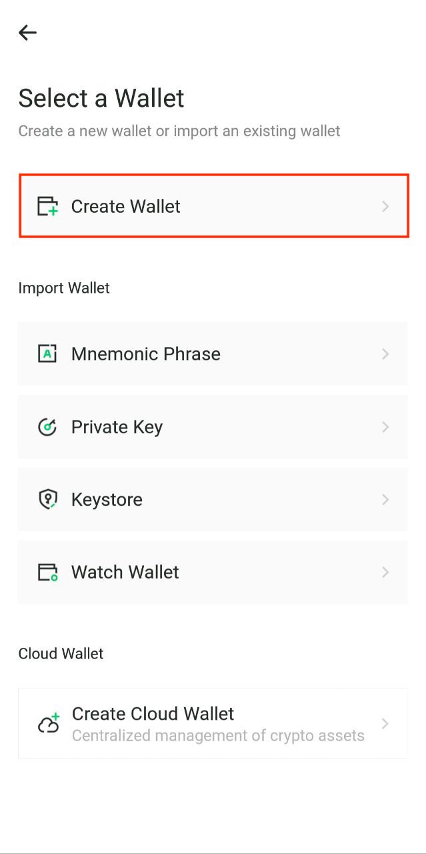426x854 pixels.
Task: Select the Watch Wallet text
Action: tap(125, 572)
